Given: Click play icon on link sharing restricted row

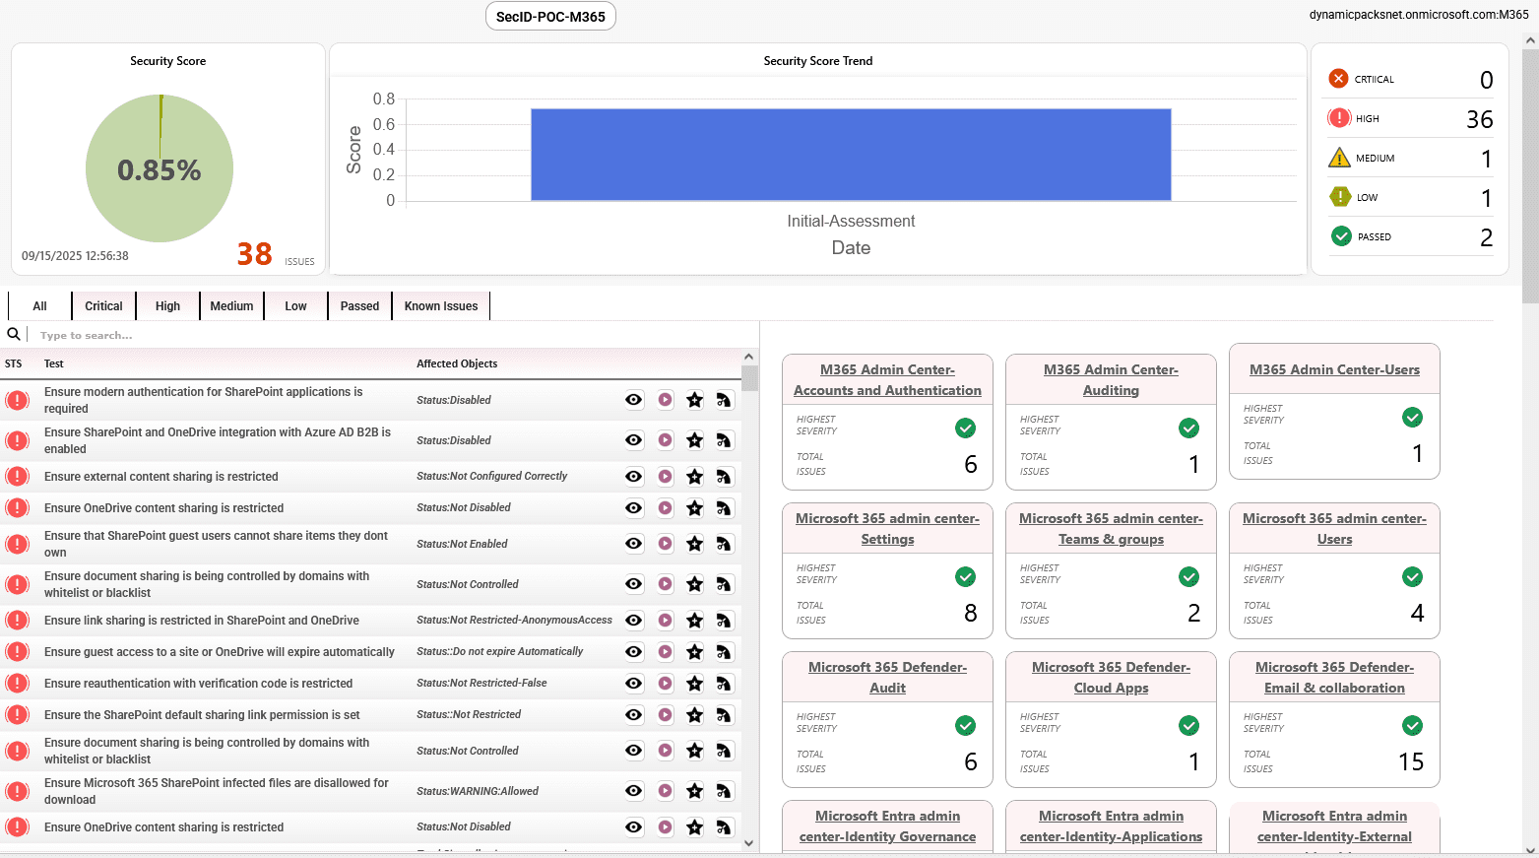Looking at the screenshot, I should click(x=666, y=621).
